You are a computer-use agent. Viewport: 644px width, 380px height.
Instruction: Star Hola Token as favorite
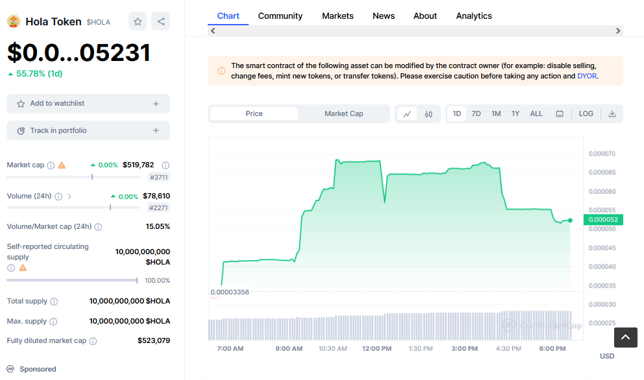tap(138, 21)
